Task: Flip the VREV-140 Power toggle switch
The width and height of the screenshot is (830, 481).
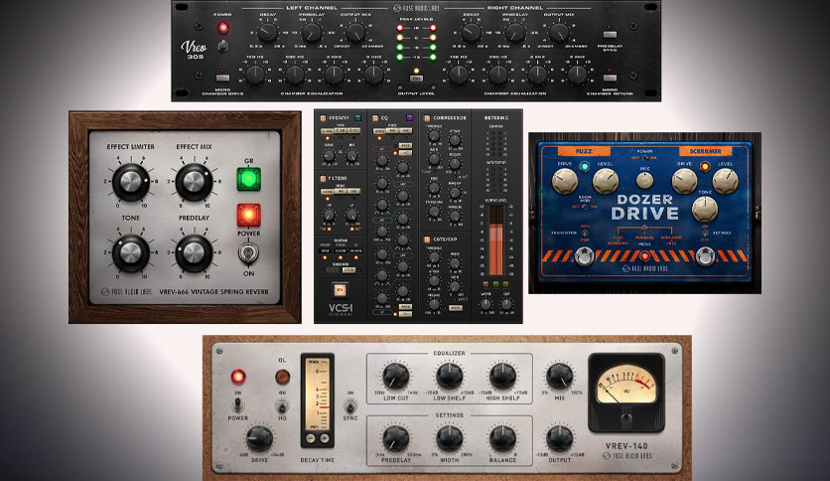Action: pos(237,405)
